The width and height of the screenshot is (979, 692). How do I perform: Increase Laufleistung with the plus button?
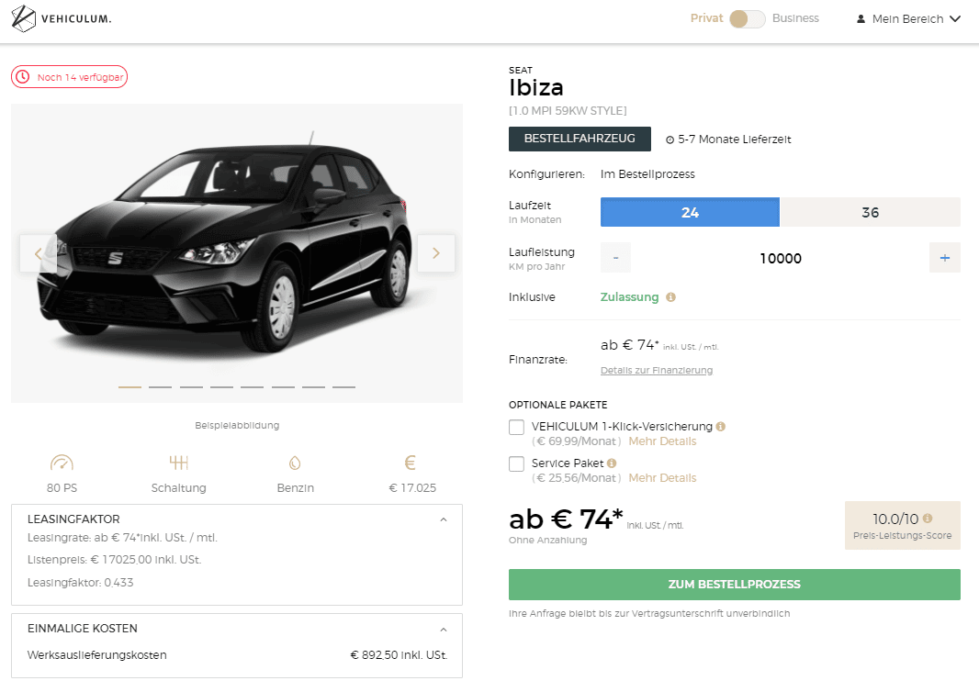[x=944, y=259]
